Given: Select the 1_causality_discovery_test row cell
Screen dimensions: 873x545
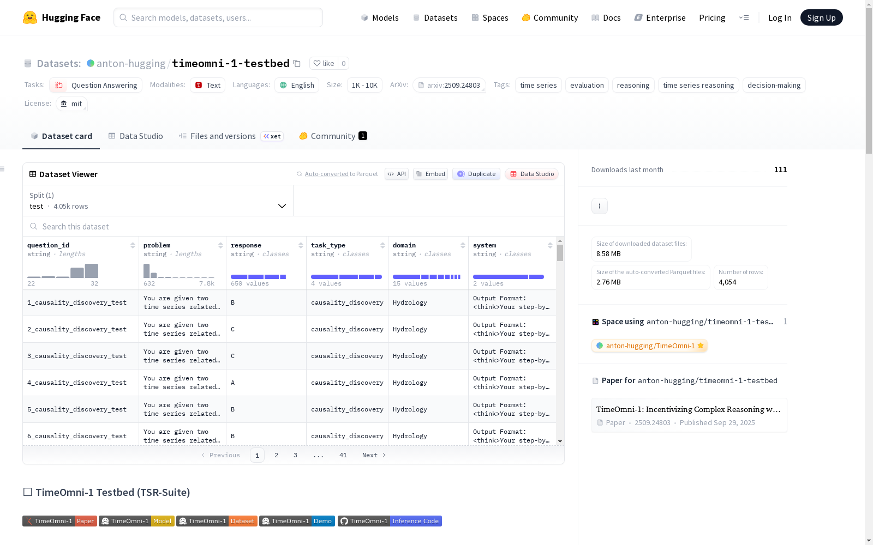Looking at the screenshot, I should 81,302.
